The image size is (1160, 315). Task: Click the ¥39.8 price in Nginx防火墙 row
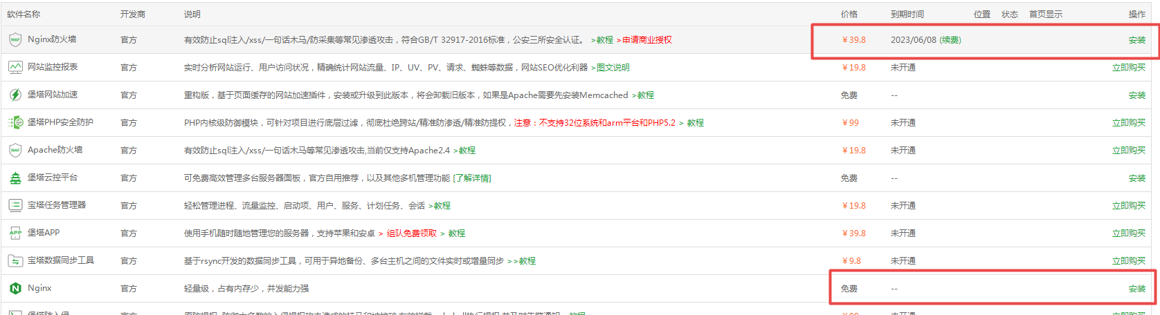pos(854,40)
